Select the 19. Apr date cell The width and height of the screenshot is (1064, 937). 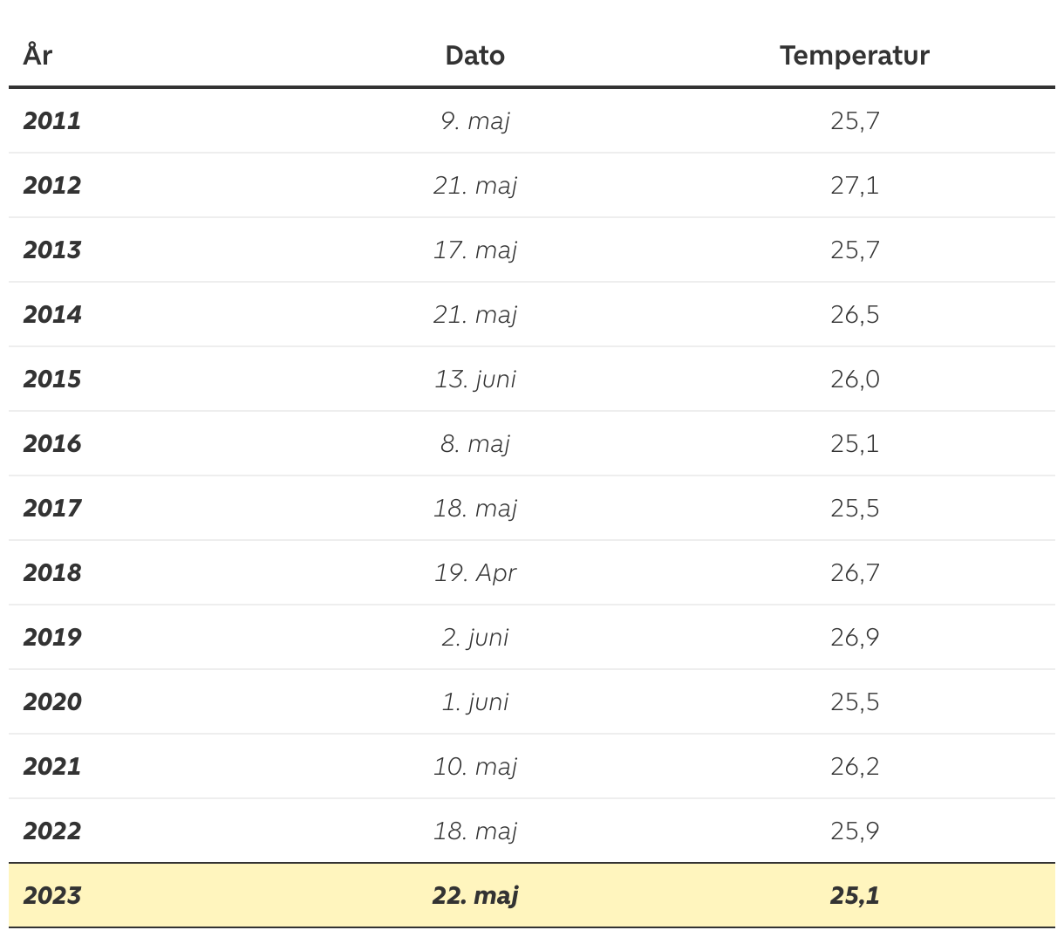point(474,572)
